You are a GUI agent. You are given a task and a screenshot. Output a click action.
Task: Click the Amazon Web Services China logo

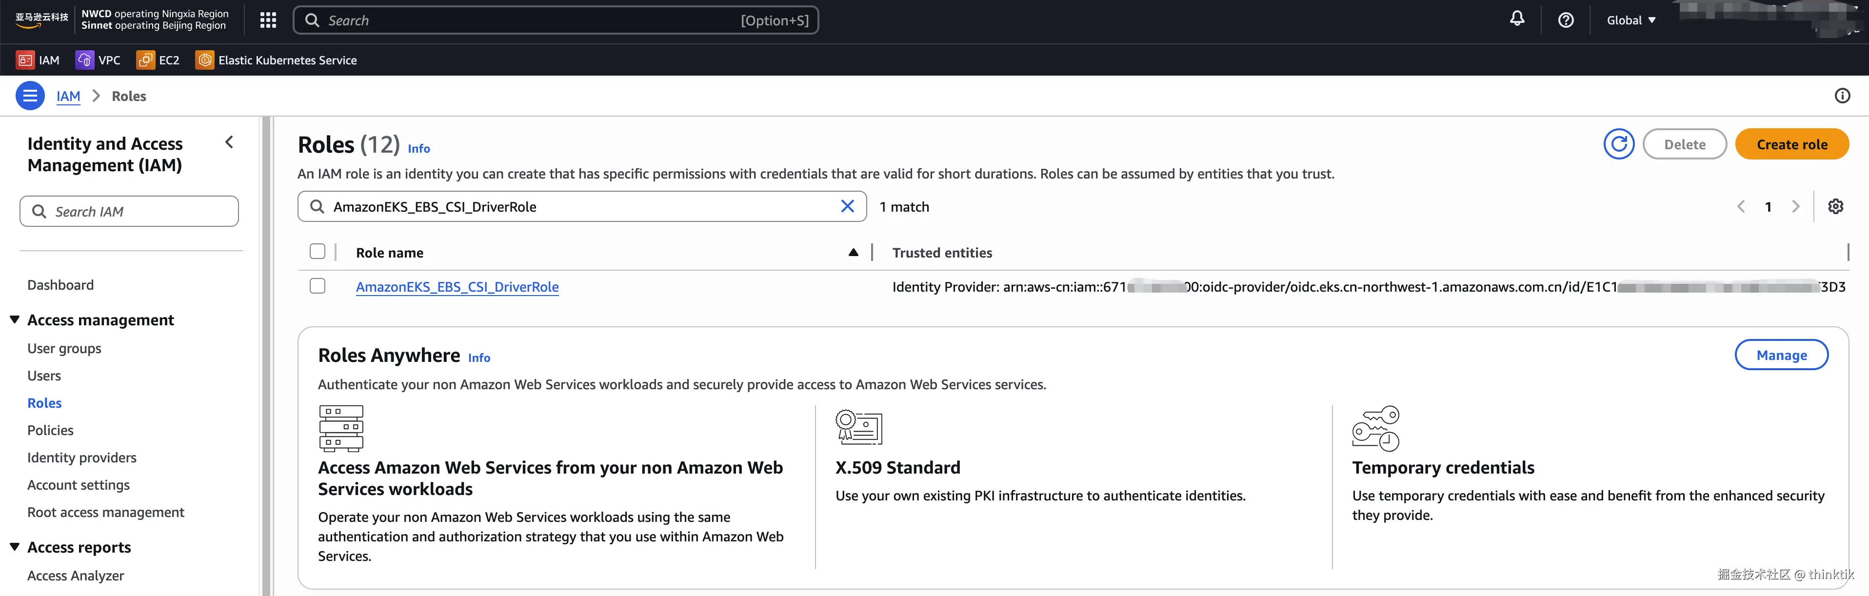click(x=41, y=20)
